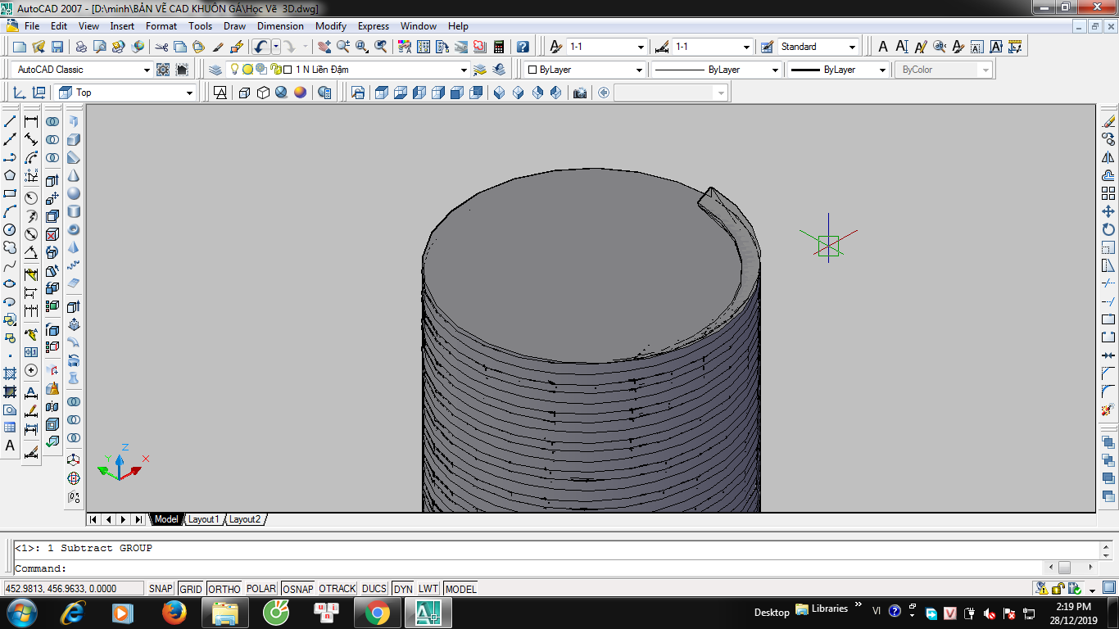Image resolution: width=1119 pixels, height=629 pixels.
Task: Open the QuickCalc calculator icon
Action: (499, 47)
